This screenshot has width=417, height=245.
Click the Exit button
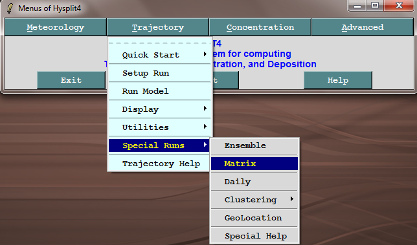point(71,80)
